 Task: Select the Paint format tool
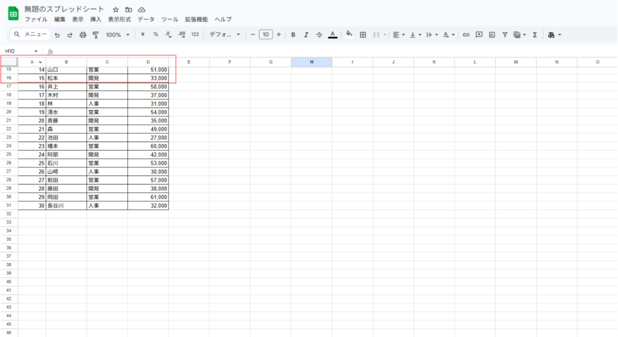click(x=96, y=35)
